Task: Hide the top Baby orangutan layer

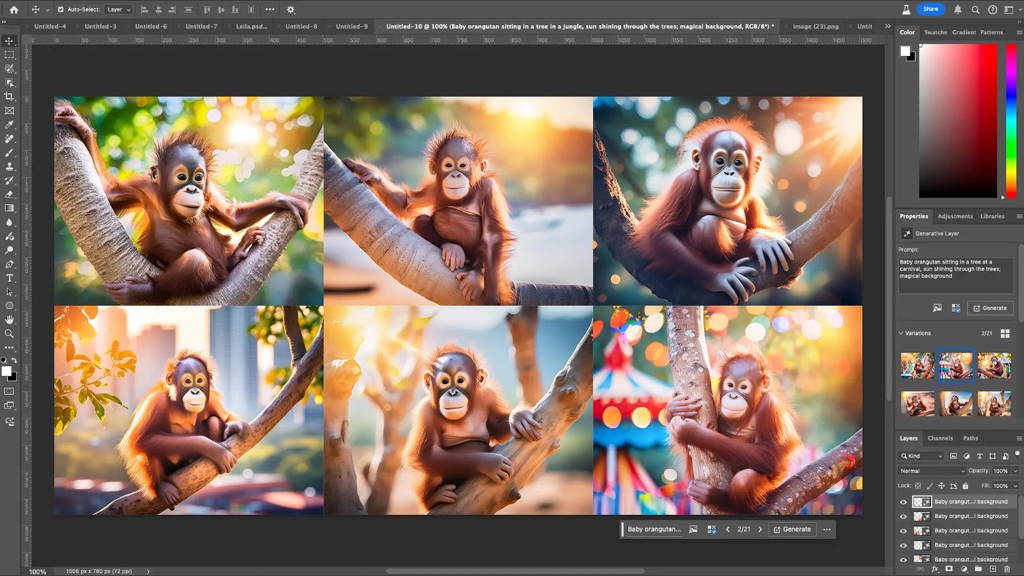Action: (x=903, y=502)
